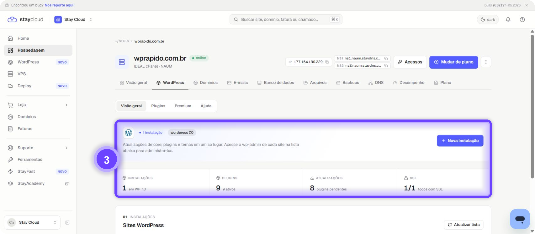Open the Banco de dados tab

tap(276, 83)
